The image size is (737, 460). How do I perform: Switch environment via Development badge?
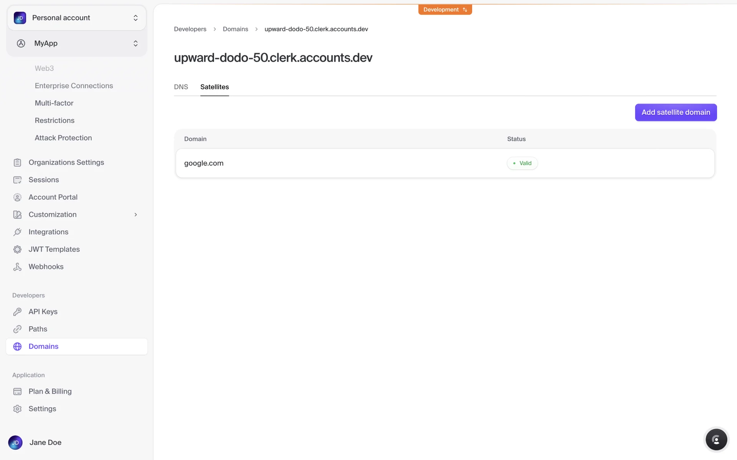pyautogui.click(x=445, y=10)
